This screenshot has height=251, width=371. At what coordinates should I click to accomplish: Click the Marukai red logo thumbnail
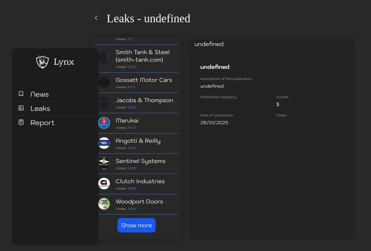click(104, 123)
